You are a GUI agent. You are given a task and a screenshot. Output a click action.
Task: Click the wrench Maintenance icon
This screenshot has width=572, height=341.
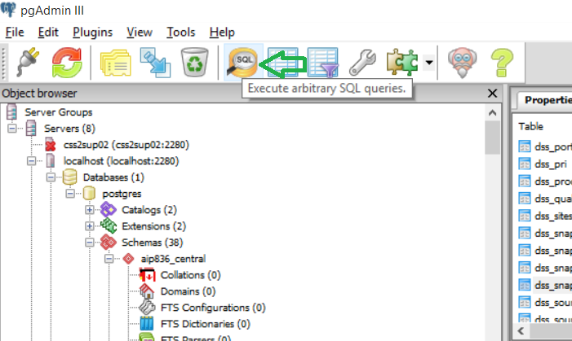click(362, 62)
